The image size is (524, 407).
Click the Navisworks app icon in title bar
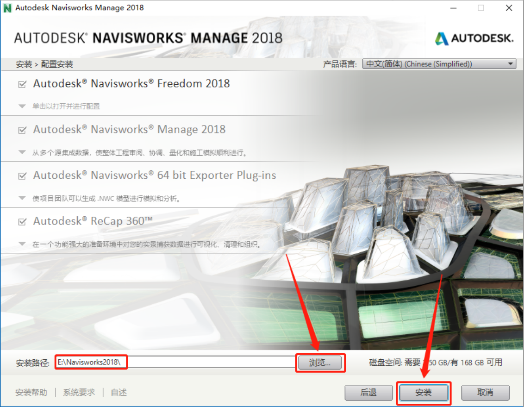tap(7, 8)
